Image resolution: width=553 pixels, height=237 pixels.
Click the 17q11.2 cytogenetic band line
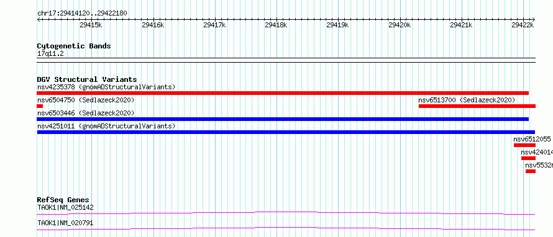click(286, 60)
